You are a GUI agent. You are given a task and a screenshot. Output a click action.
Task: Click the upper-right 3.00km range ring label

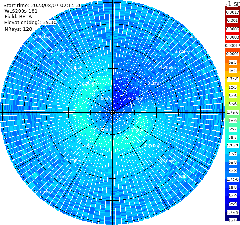tap(167, 67)
